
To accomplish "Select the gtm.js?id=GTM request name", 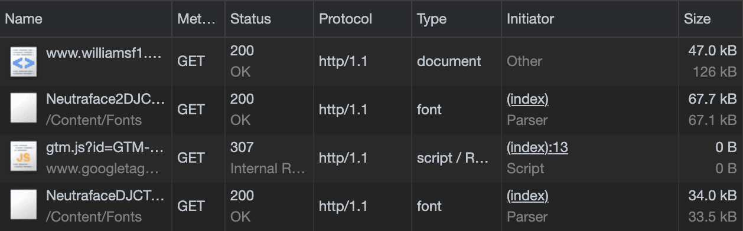I will tap(104, 148).
